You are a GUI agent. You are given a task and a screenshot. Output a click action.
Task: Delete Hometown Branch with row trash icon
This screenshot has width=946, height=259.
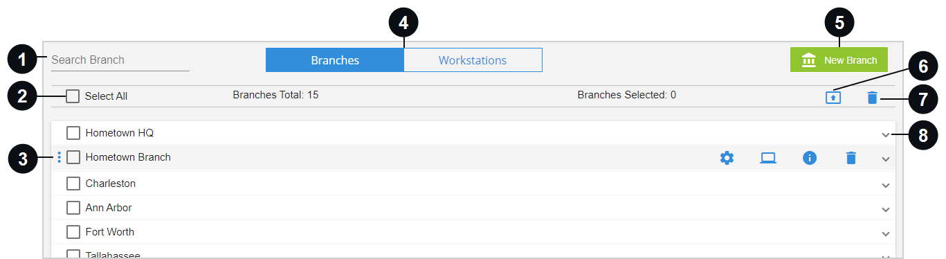[851, 158]
